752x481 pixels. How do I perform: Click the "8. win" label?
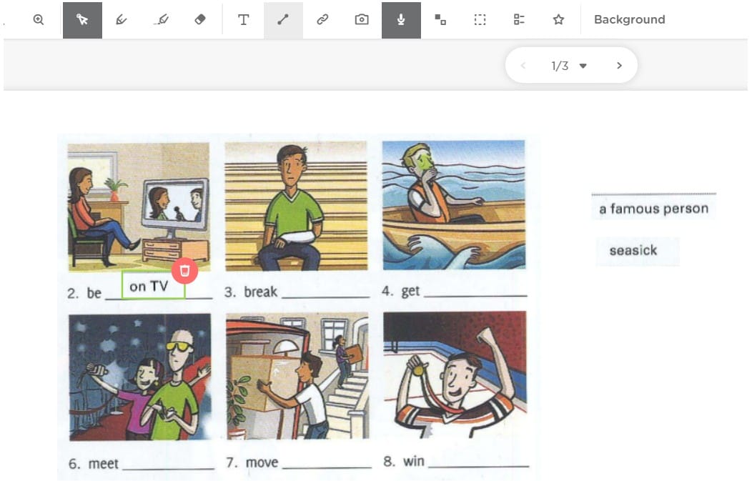[404, 461]
